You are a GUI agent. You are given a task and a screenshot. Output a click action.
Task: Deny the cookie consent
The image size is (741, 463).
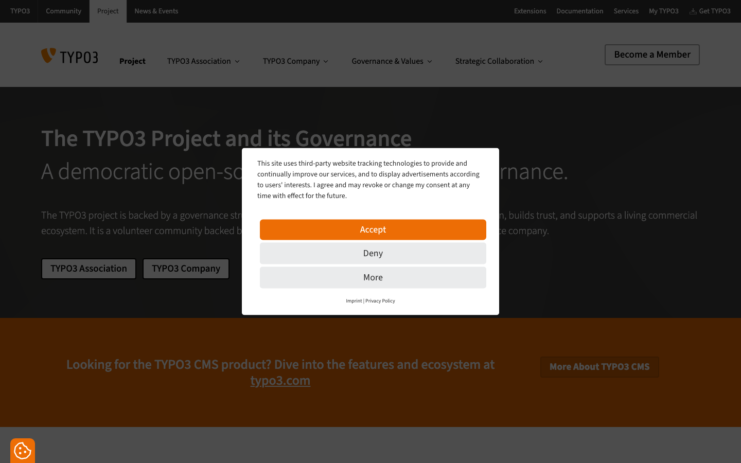373,253
